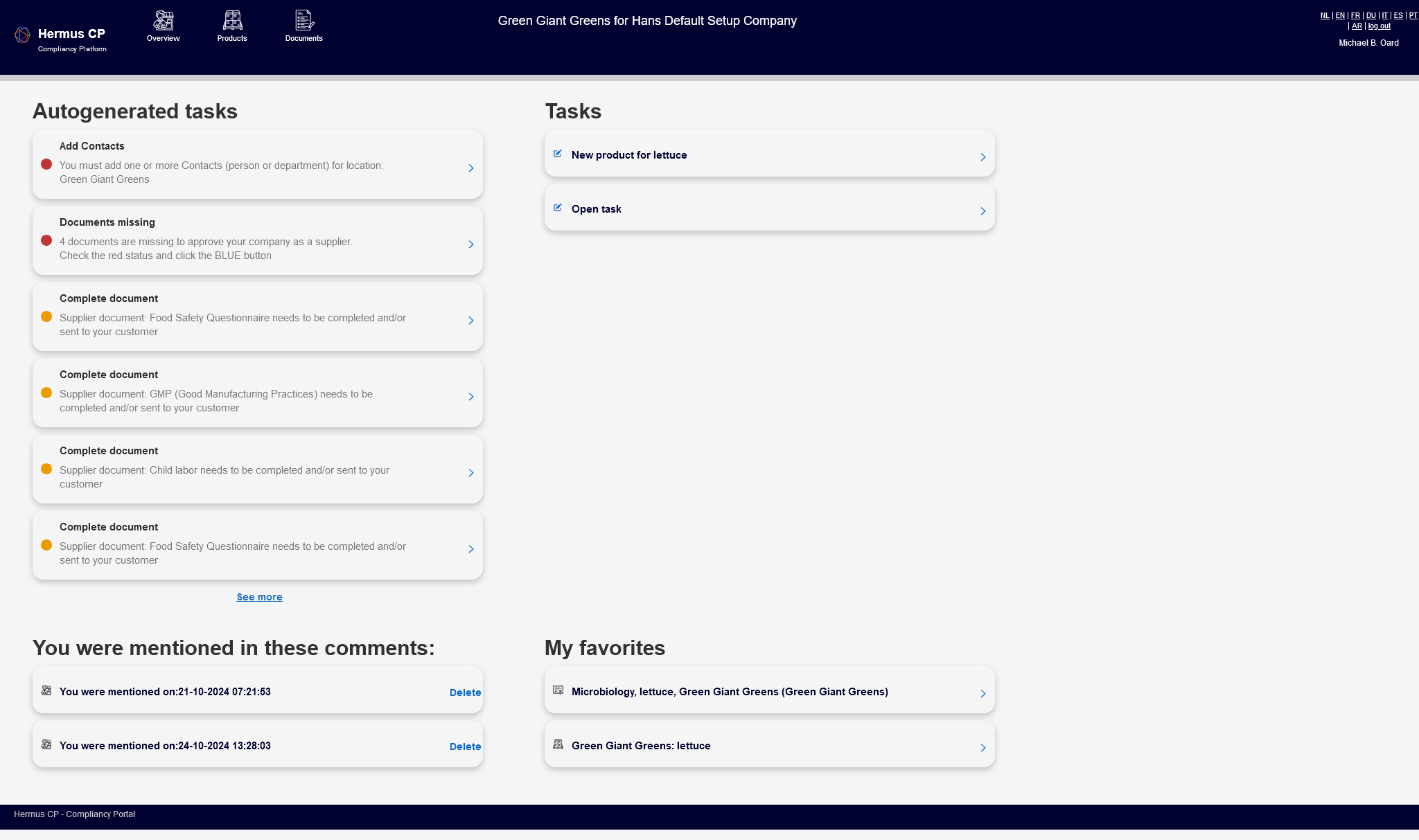The width and height of the screenshot is (1419, 840).
Task: Open the Documents missing task title
Action: pos(107,222)
